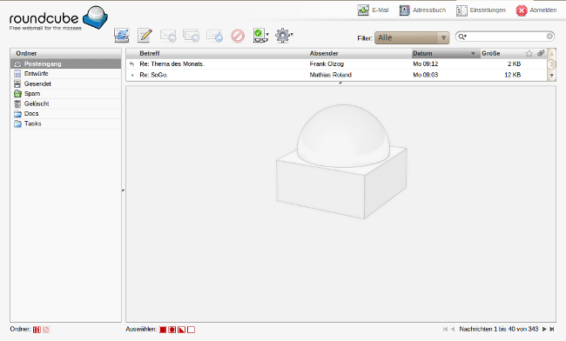Open Einstellungen settings
The width and height of the screenshot is (566, 341).
click(x=481, y=10)
